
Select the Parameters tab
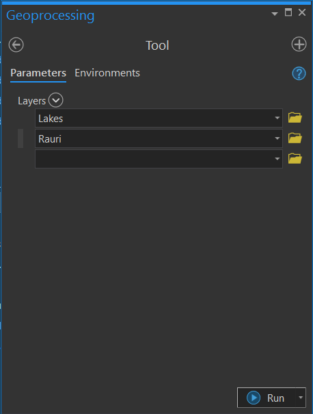pos(38,73)
